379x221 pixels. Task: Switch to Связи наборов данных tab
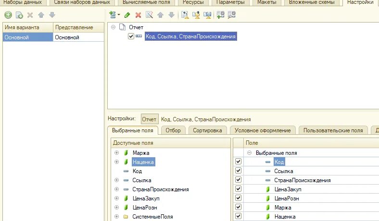tap(82, 2)
